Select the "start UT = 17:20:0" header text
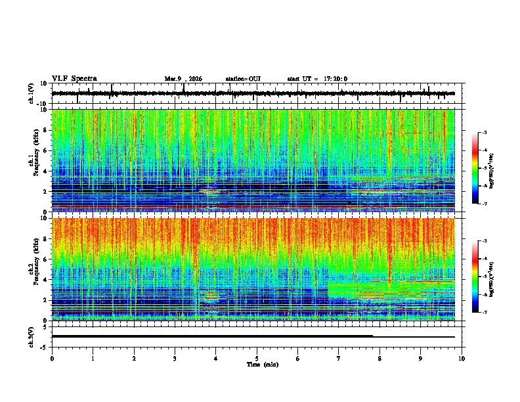 point(317,79)
